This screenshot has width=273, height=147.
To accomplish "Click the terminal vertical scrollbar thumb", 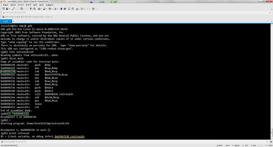I will pos(272,133).
